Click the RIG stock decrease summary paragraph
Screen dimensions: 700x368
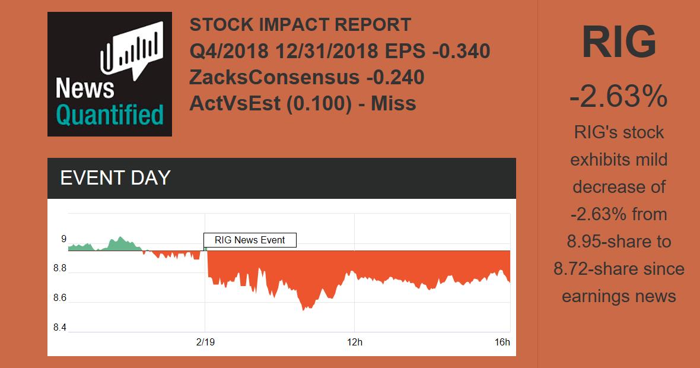point(619,214)
